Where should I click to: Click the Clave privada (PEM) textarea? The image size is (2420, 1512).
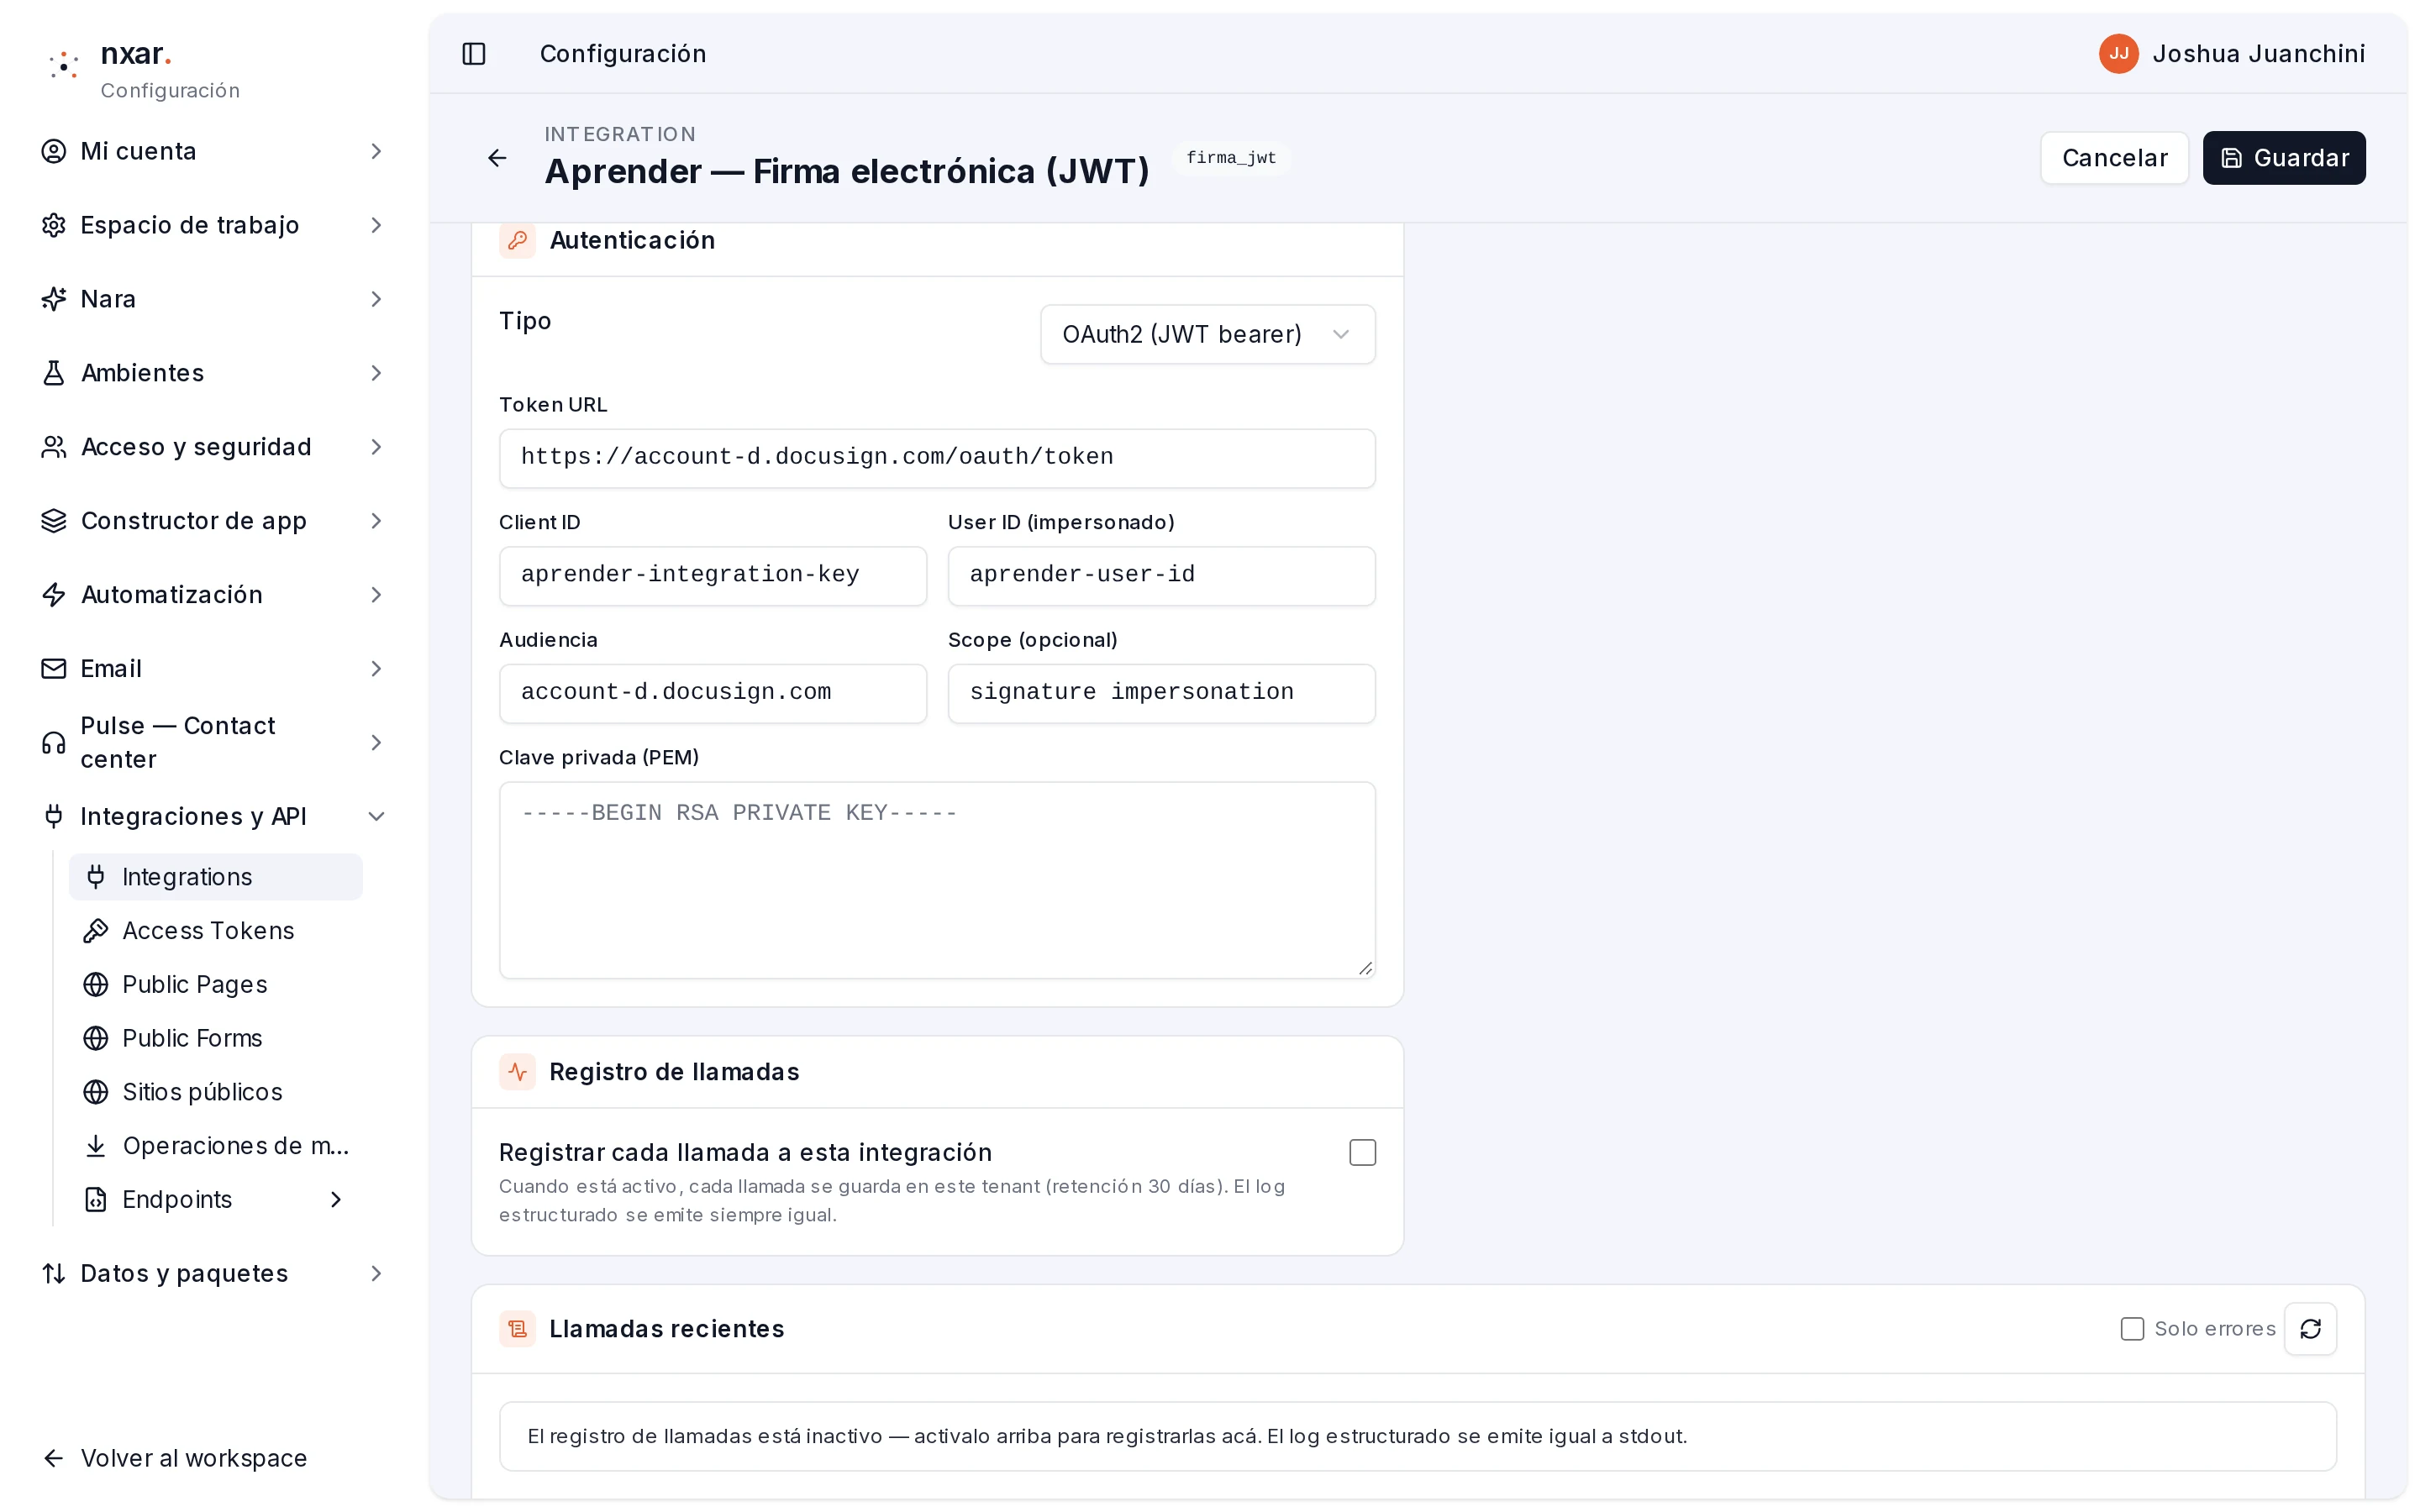point(937,880)
